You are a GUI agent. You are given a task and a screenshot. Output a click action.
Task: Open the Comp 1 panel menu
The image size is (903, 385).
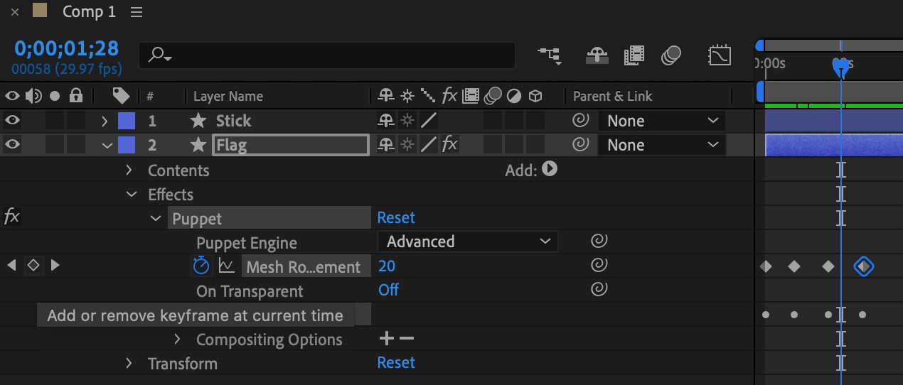[137, 12]
